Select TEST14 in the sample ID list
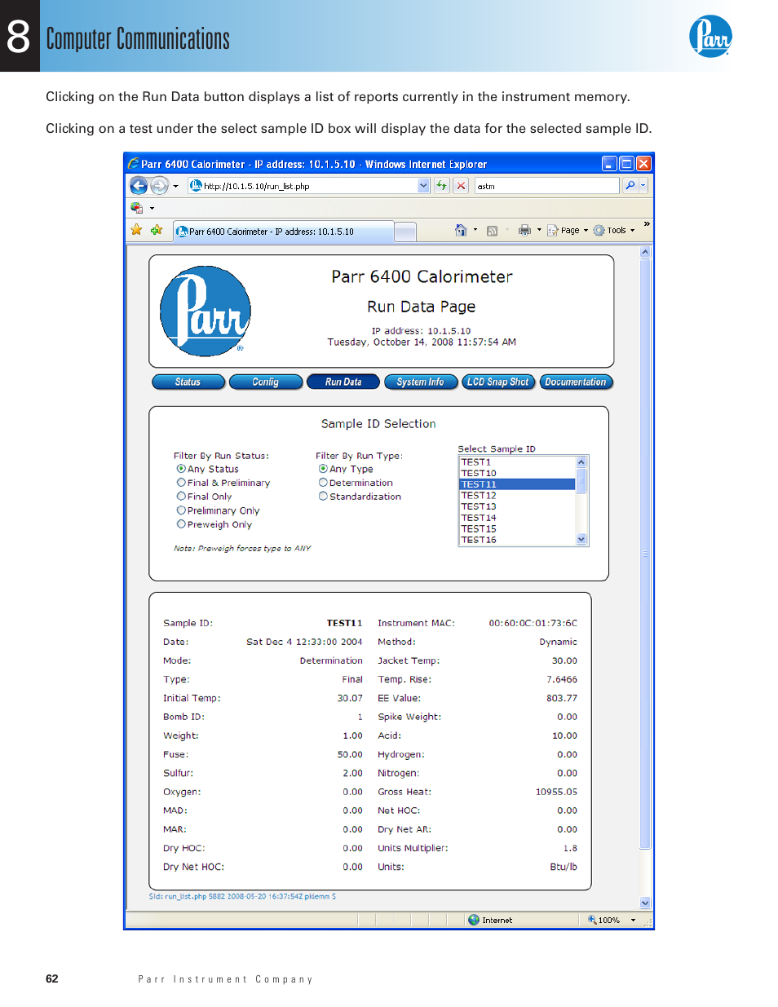 click(x=518, y=518)
